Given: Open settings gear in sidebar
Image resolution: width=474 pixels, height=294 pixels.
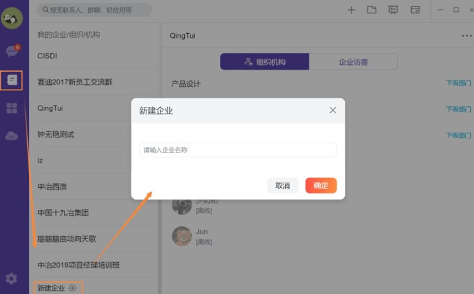Looking at the screenshot, I should 11,279.
